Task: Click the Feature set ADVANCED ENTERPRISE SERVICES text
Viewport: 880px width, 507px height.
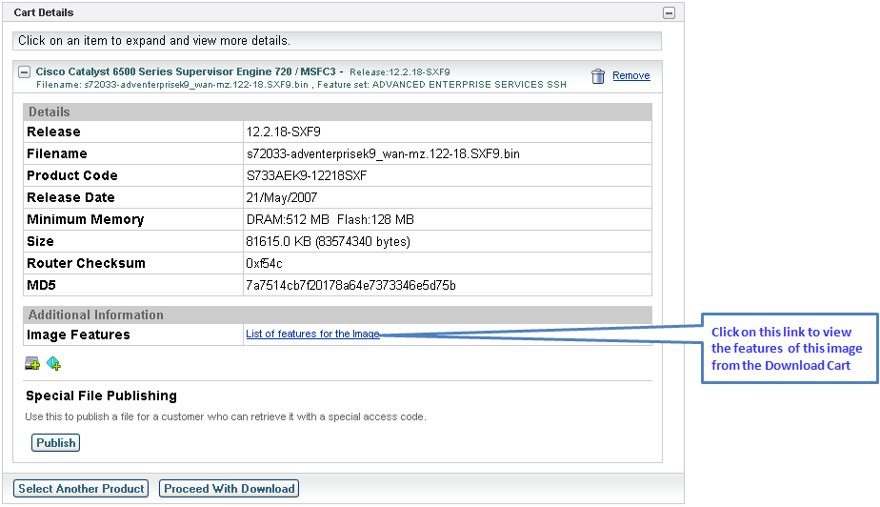Action: pos(442,84)
